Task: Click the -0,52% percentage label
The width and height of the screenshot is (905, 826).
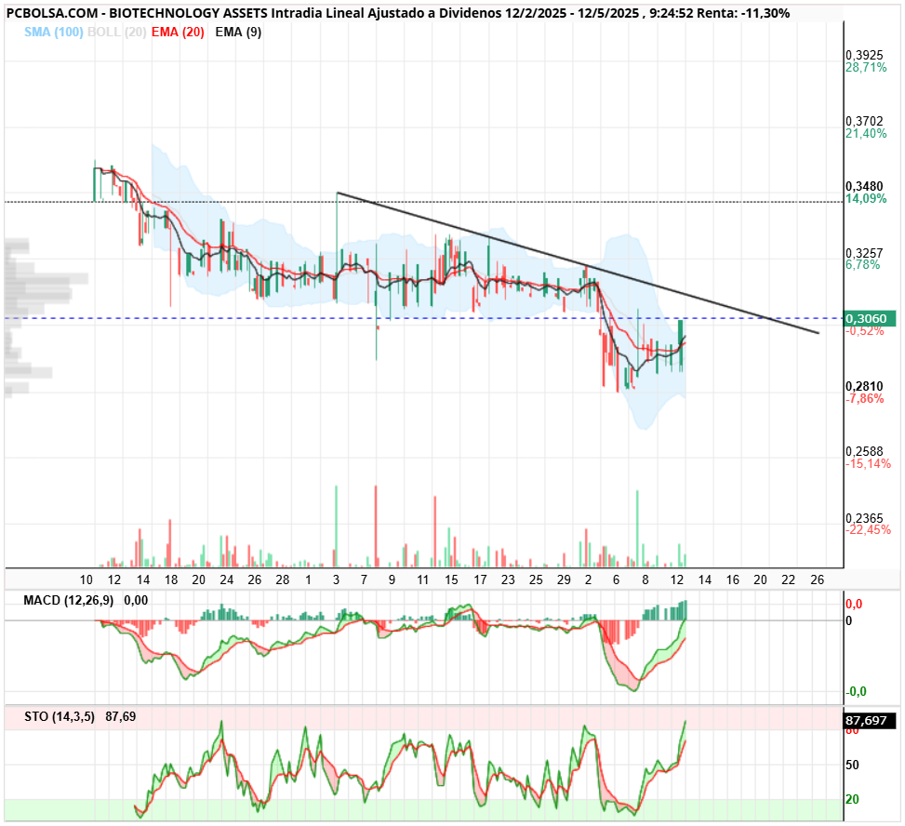Action: (865, 331)
